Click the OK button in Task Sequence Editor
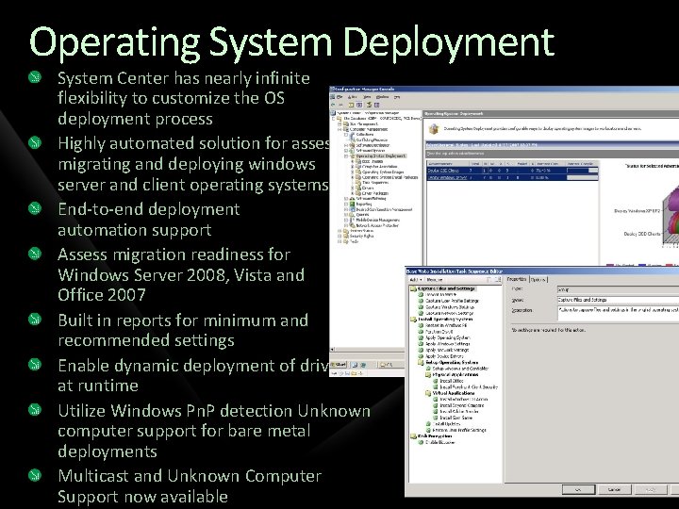The image size is (679, 509). [x=578, y=489]
